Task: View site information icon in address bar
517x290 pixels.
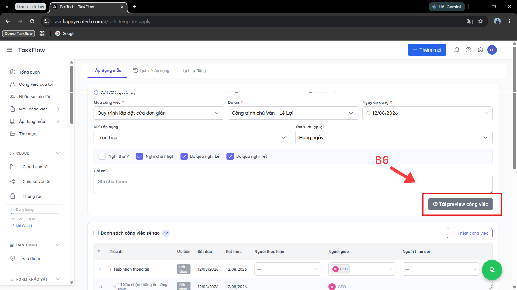Action: click(47, 21)
